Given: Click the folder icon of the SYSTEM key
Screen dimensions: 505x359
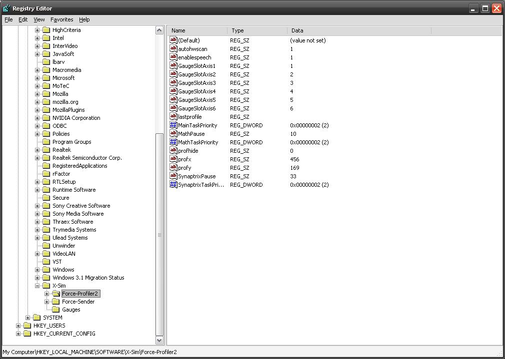Looking at the screenshot, I should (37, 318).
